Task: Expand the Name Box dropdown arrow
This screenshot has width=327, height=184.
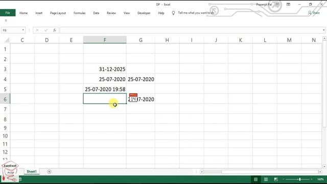Action: tap(23, 30)
